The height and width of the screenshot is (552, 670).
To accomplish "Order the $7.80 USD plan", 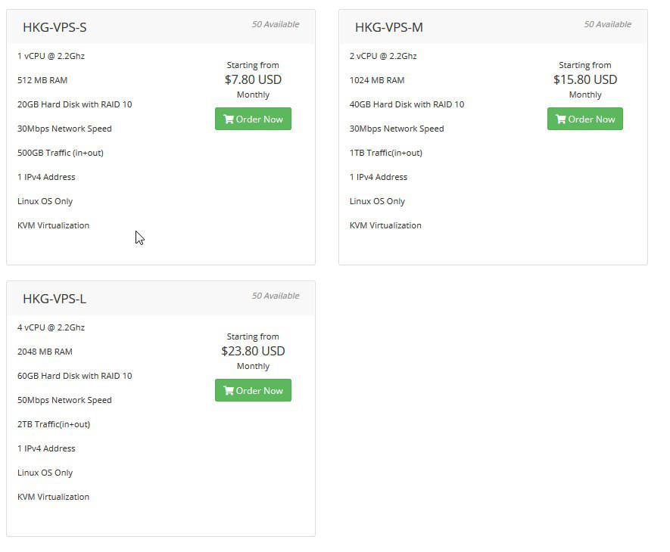I will click(x=253, y=119).
